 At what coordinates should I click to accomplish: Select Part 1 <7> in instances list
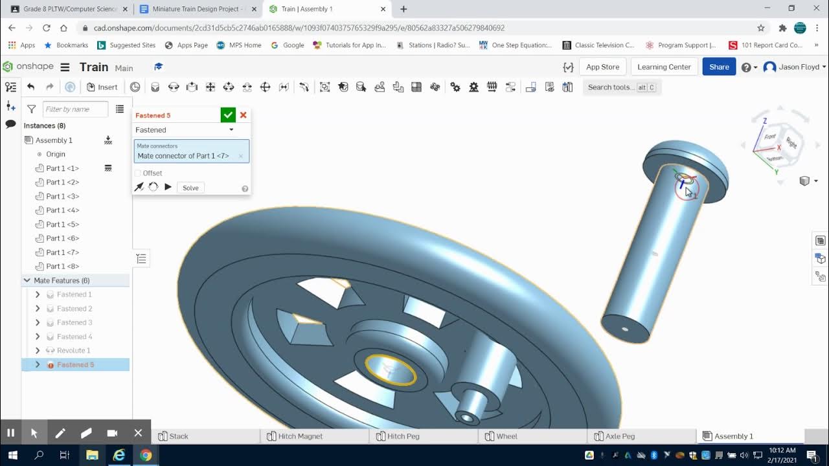[62, 252]
